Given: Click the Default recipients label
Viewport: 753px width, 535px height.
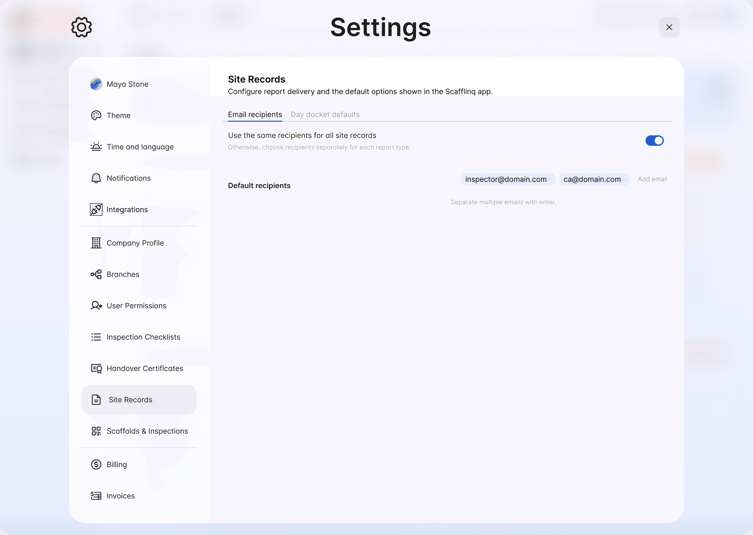Looking at the screenshot, I should tap(259, 185).
